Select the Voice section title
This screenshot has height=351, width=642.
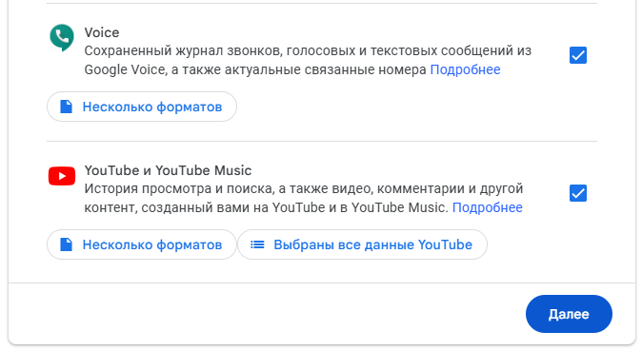(102, 32)
